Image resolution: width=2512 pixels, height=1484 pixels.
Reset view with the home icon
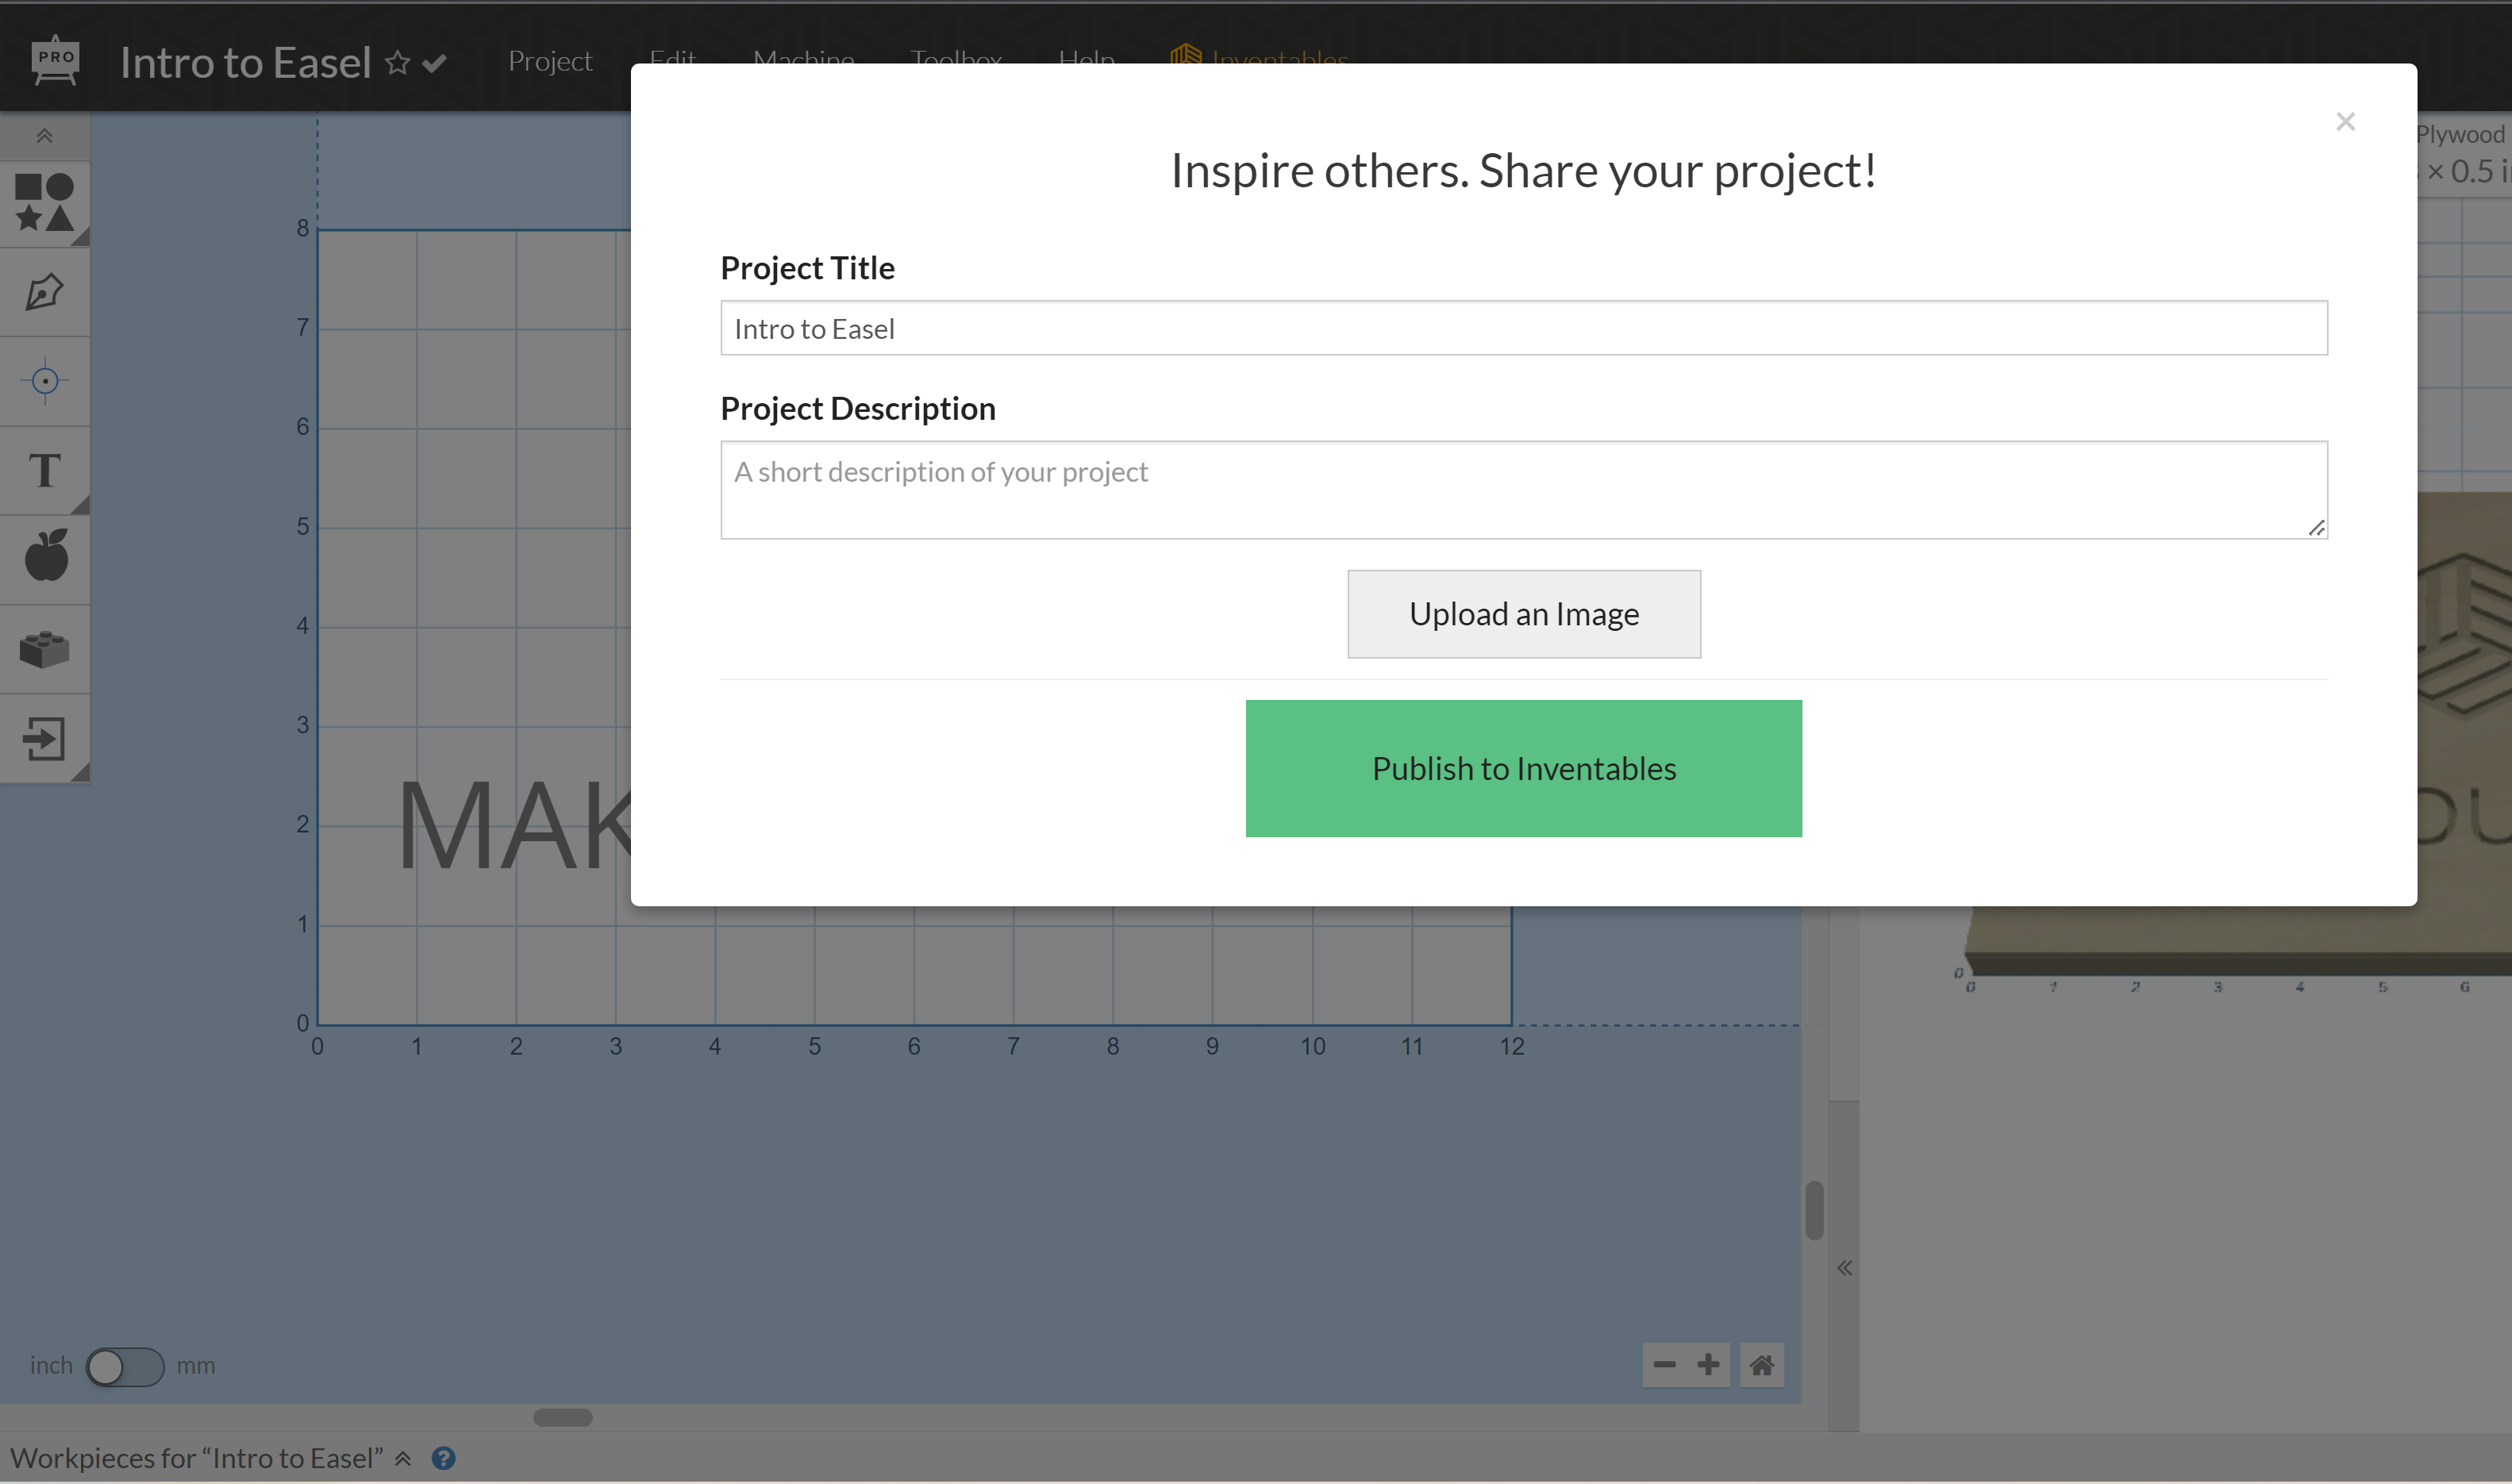[x=1761, y=1365]
